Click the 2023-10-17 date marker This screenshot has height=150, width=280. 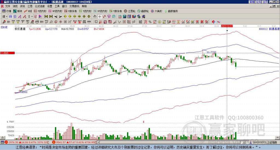pos(227,26)
